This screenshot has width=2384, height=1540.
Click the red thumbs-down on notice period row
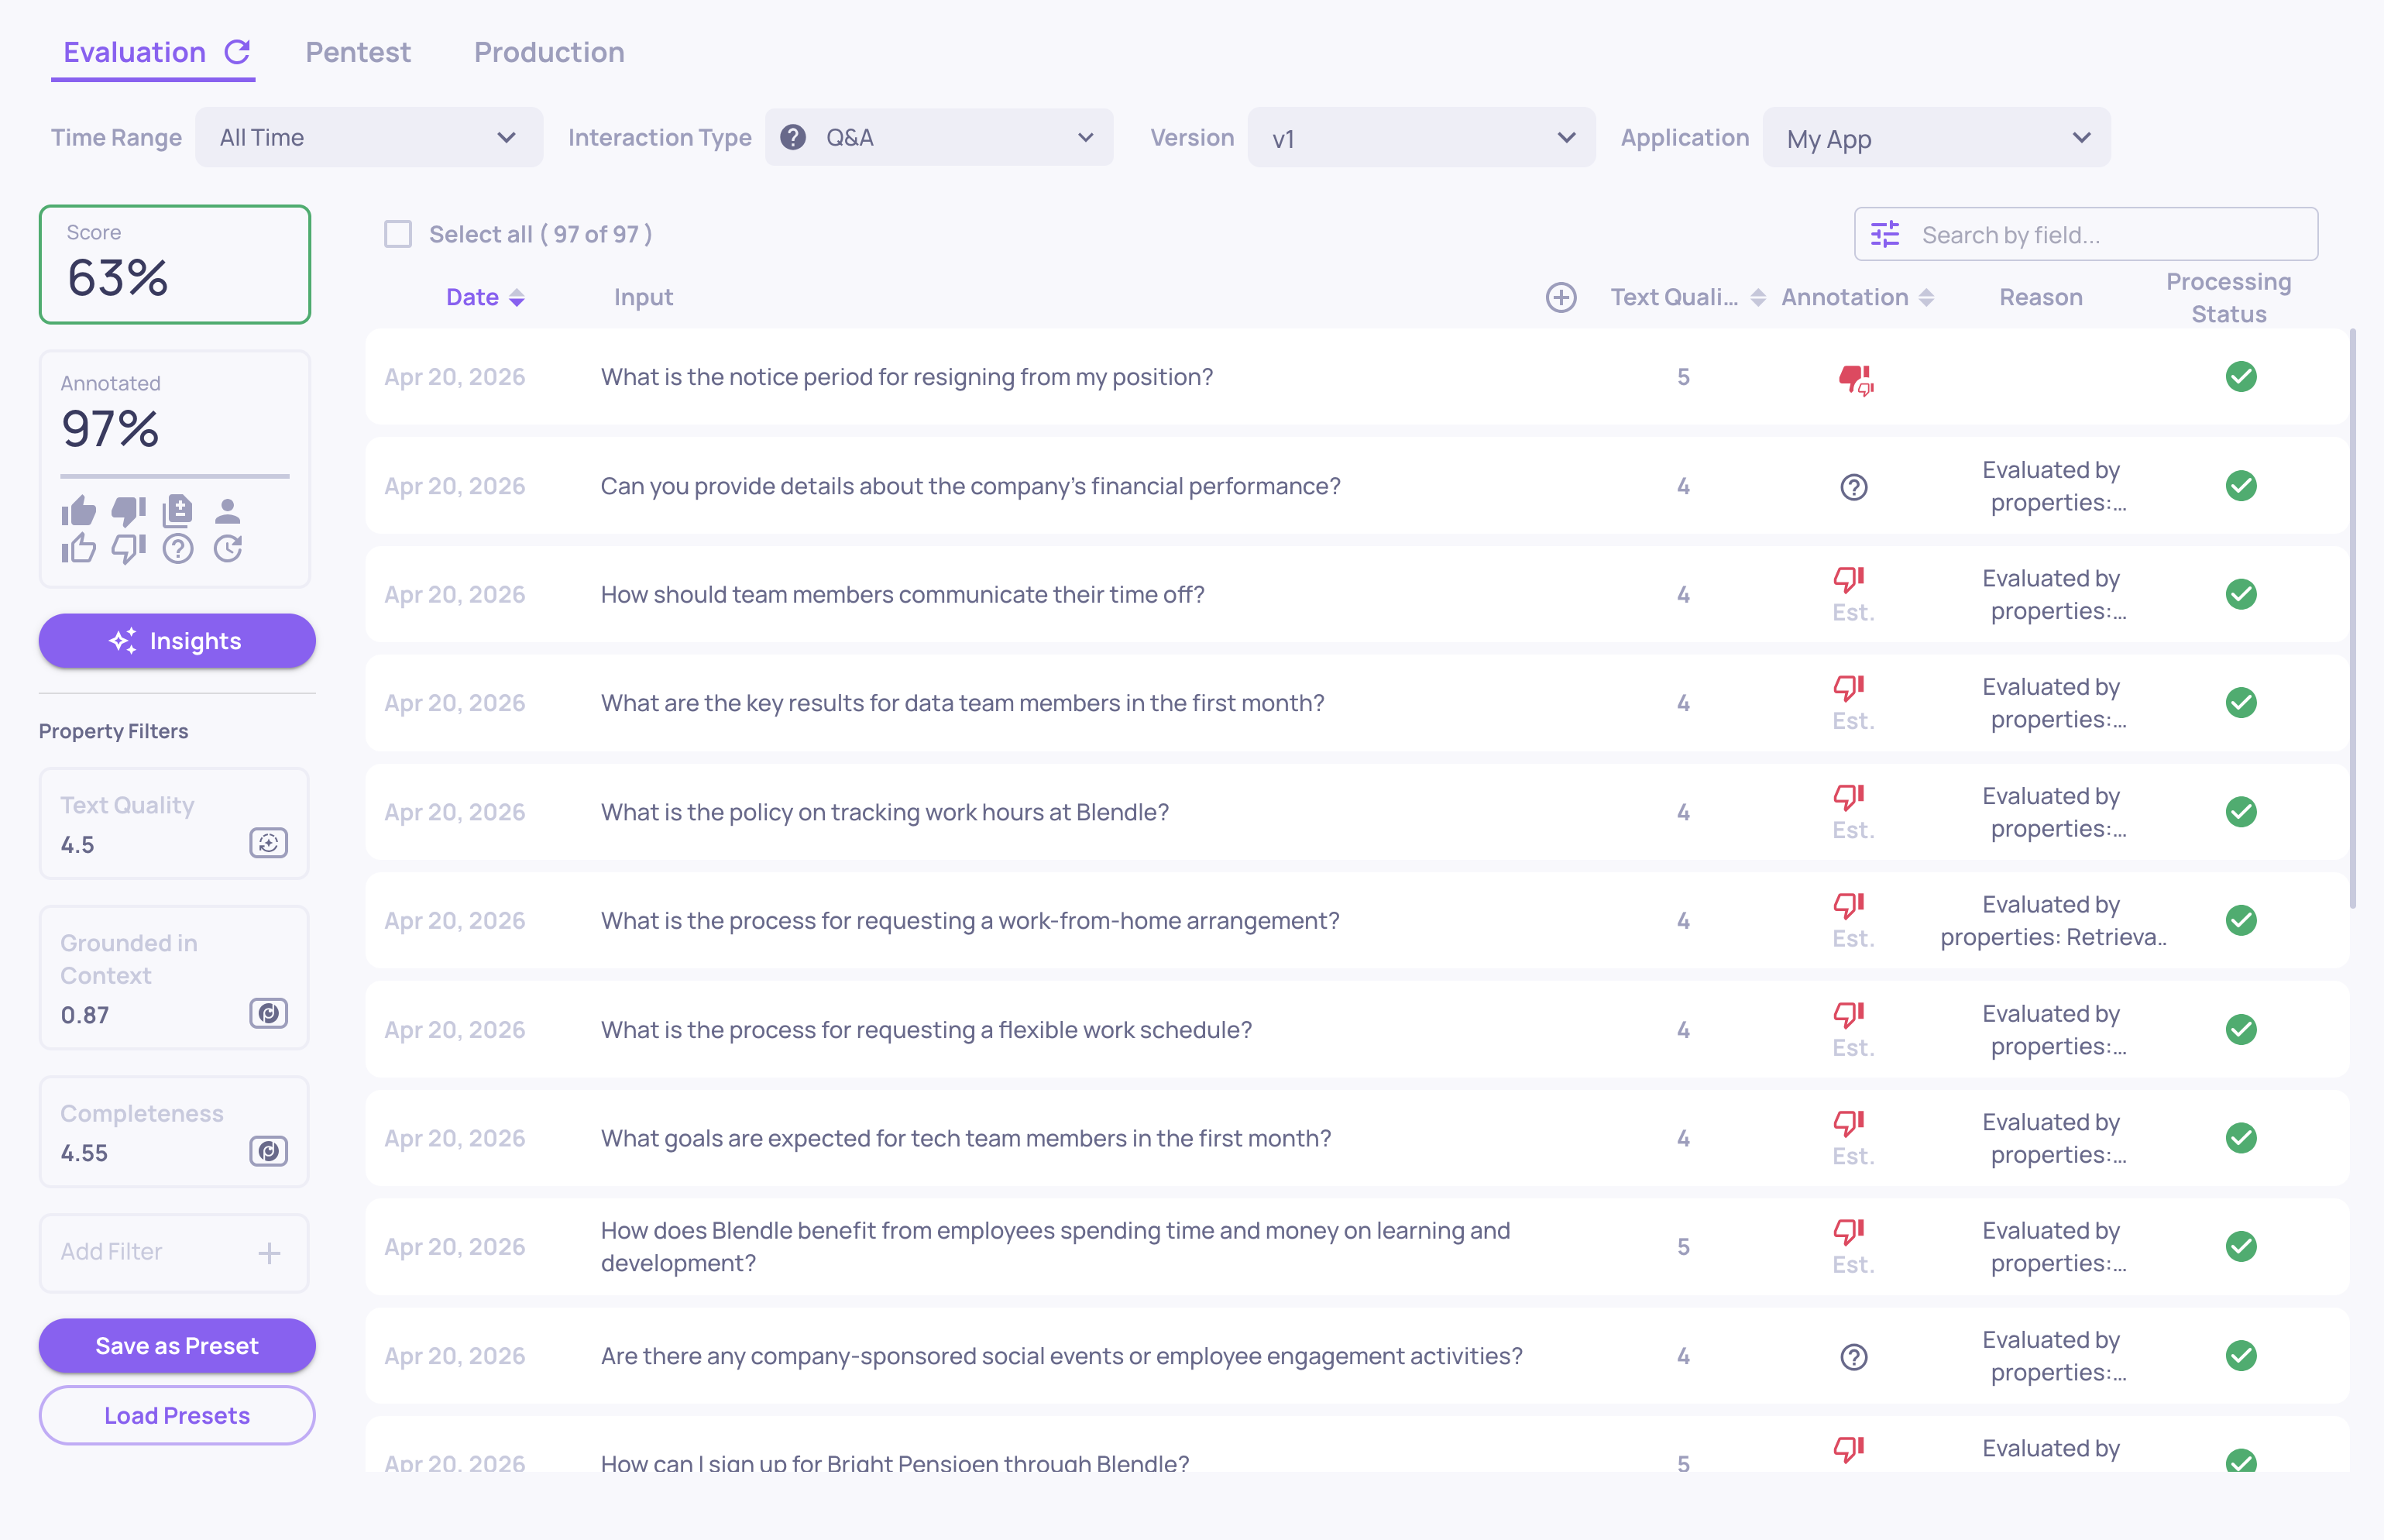pyautogui.click(x=1854, y=378)
